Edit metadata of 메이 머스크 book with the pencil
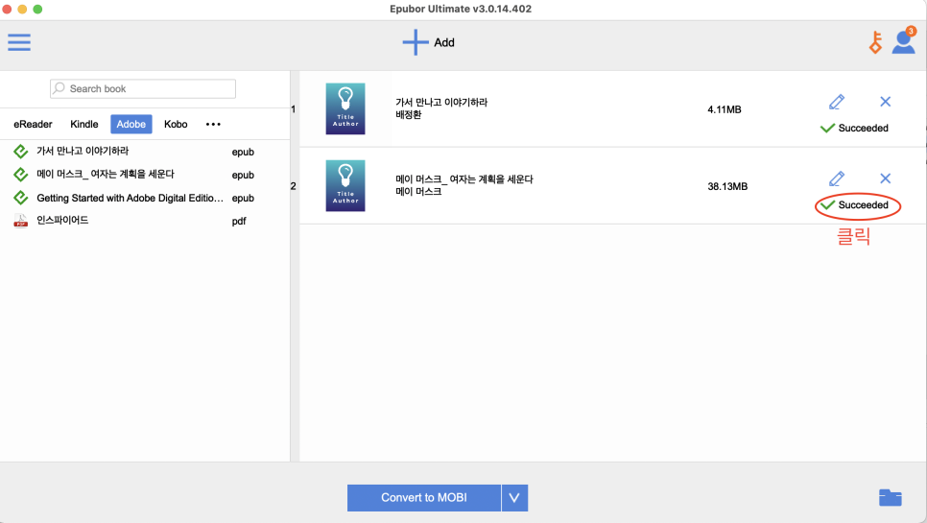 pos(837,178)
